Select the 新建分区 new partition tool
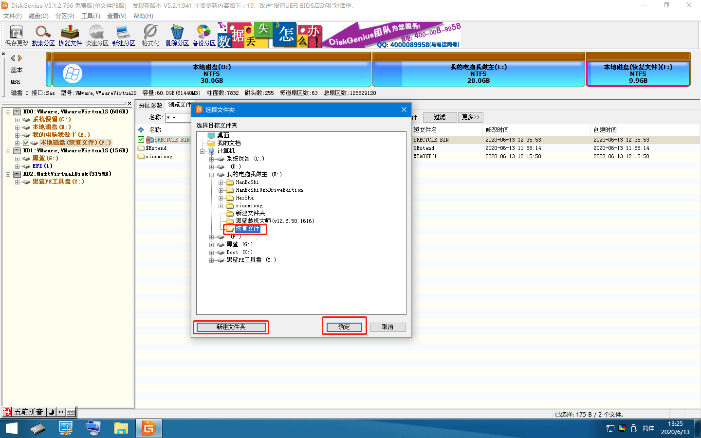Screen dimensions: 701x438 coord(124,36)
